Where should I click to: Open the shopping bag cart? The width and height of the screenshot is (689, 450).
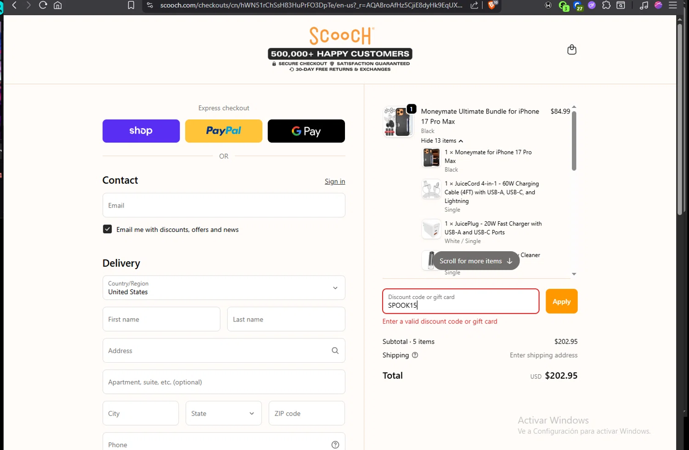point(572,50)
